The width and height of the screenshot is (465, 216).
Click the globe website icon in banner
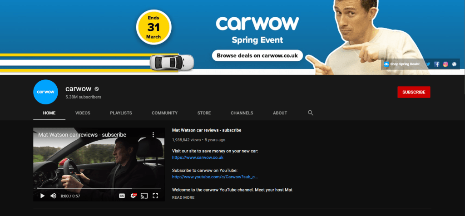(454, 64)
